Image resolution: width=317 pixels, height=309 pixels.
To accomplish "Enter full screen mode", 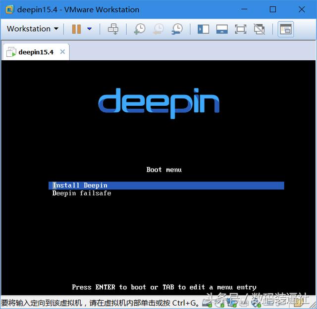I will [241, 29].
